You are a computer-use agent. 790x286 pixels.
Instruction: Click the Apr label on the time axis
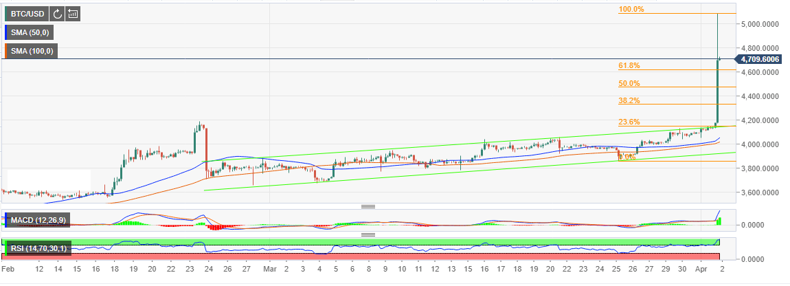701,272
